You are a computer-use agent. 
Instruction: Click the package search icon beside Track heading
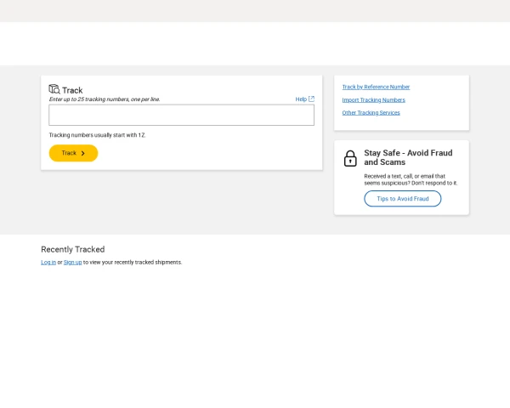(x=54, y=89)
